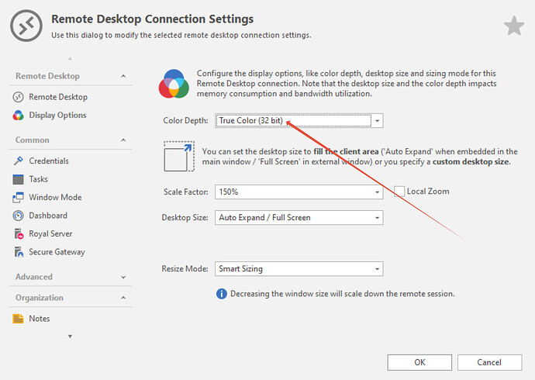Viewport: 535px width, 380px height.
Task: Open Credentials via its key icon
Action: 19,161
